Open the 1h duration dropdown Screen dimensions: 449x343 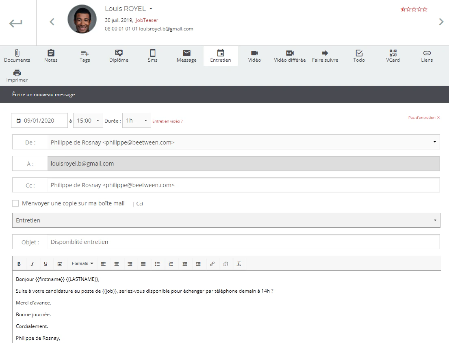[x=137, y=121]
